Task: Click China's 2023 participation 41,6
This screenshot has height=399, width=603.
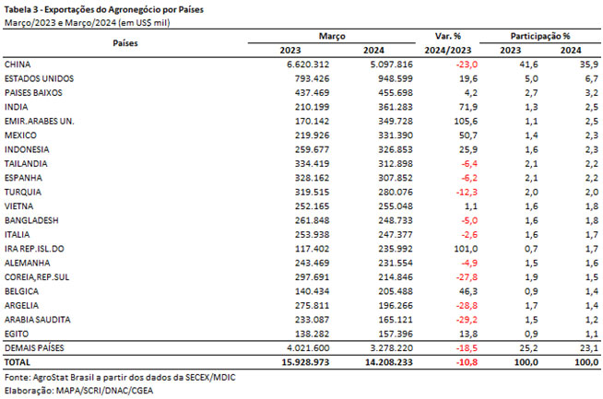Action: tap(529, 65)
